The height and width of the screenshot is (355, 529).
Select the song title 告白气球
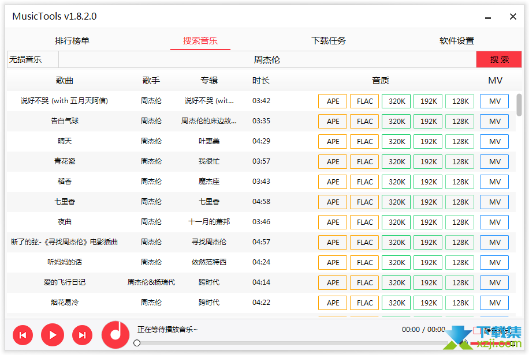click(x=65, y=121)
